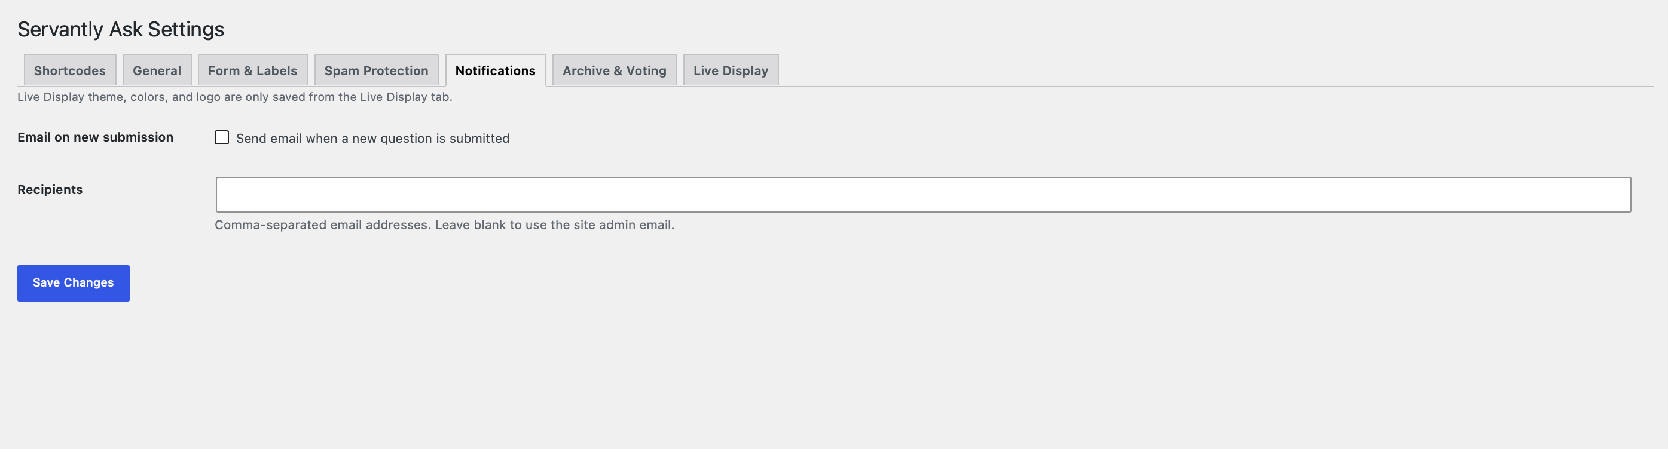View the Archive & Voting tab
The image size is (1668, 449).
tap(615, 70)
